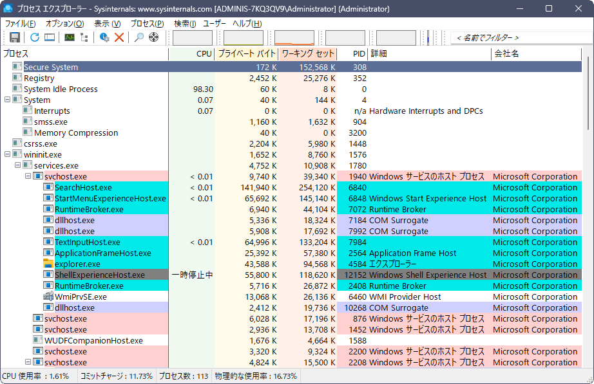Click the WUDFCompanionHost.exe process icon

[x=37, y=340]
